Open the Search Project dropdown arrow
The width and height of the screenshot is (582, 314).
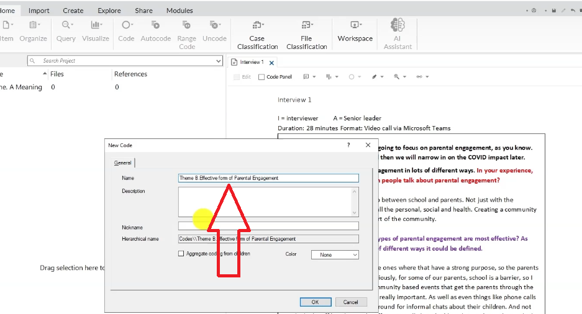218,61
